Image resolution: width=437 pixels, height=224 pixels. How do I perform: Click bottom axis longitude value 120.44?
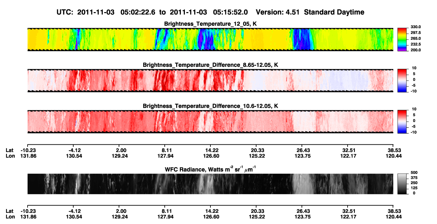coord(393,217)
